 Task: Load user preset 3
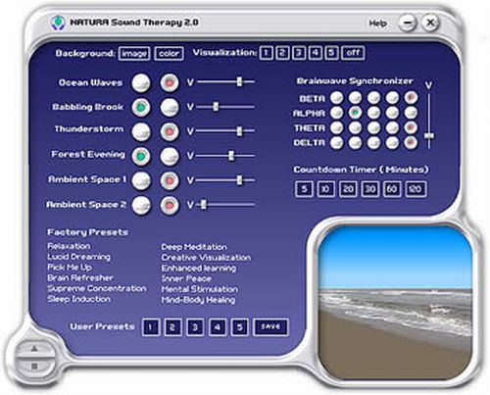tap(195, 327)
